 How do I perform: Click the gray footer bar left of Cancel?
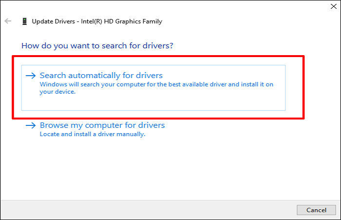click(x=146, y=210)
